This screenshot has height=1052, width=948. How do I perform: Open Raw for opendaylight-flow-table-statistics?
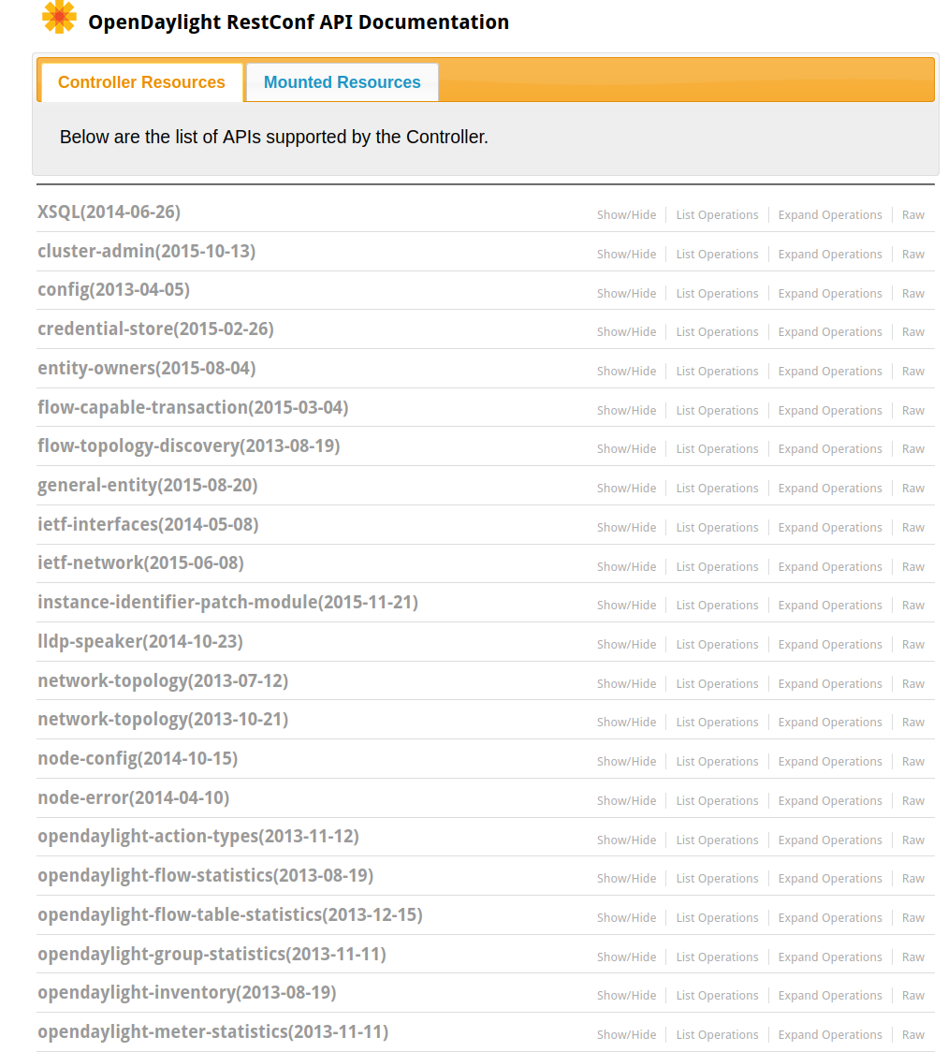[913, 918]
